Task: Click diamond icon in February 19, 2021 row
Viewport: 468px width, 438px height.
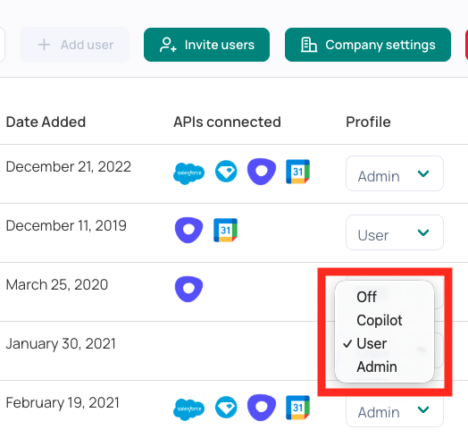Action: pyautogui.click(x=226, y=408)
